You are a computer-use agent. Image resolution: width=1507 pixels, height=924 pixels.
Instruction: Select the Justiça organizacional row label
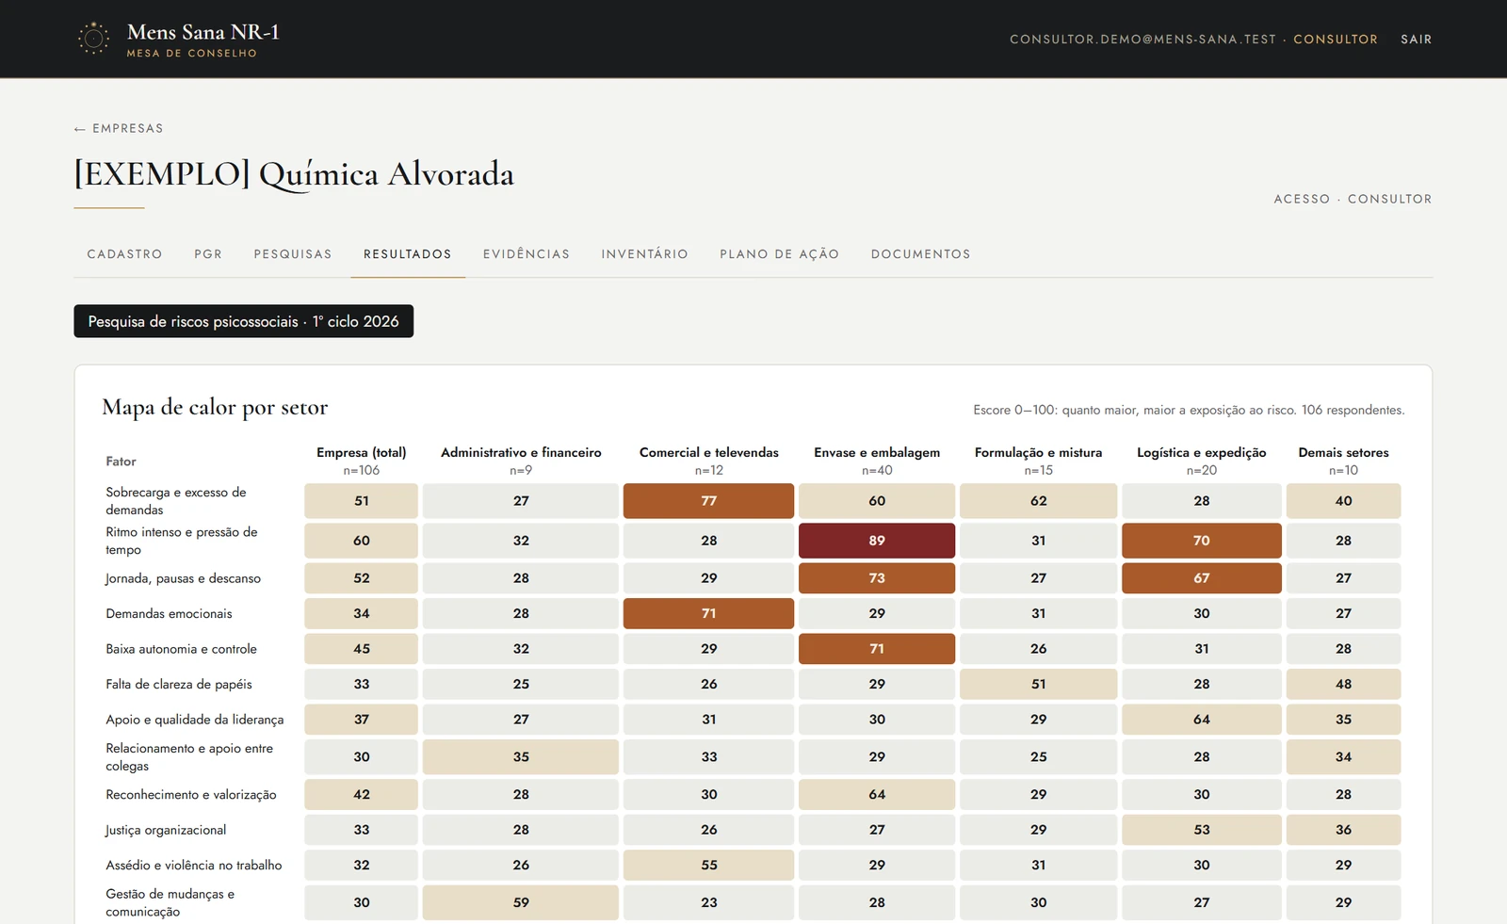[x=166, y=830]
